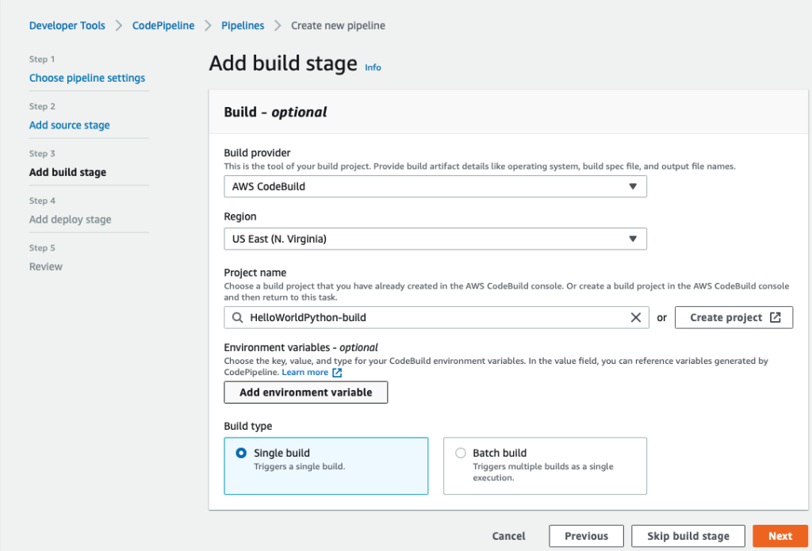The image size is (812, 551).
Task: Open the Region dropdown
Action: [x=435, y=239]
